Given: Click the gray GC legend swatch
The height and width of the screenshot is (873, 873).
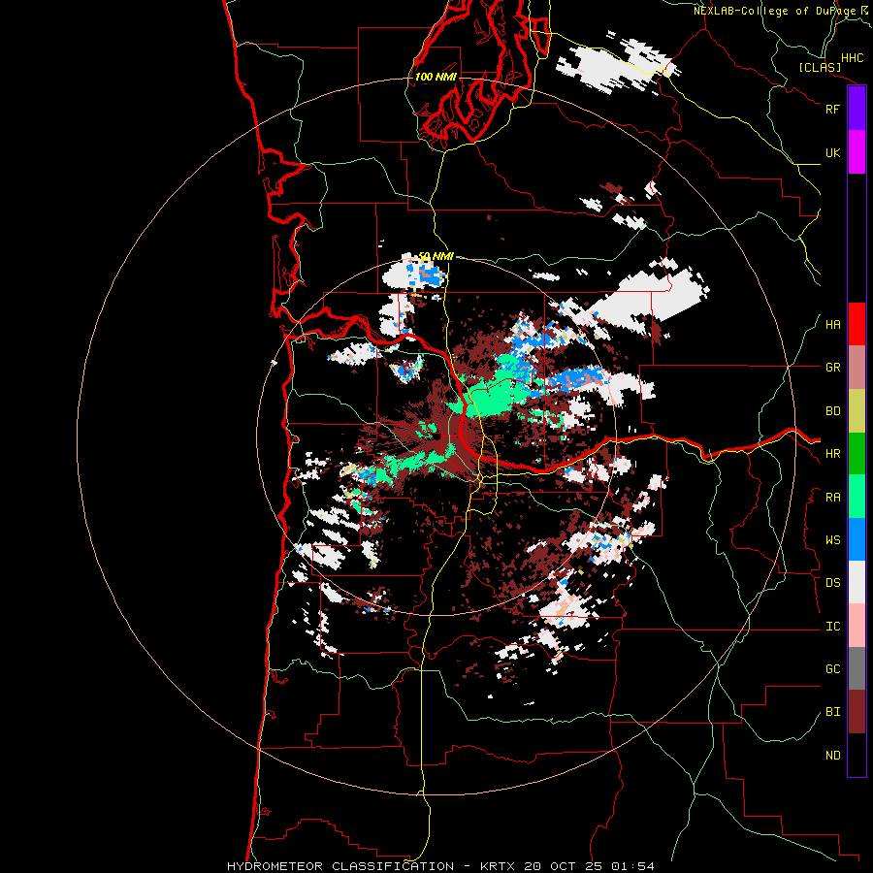Looking at the screenshot, I should 857,668.
